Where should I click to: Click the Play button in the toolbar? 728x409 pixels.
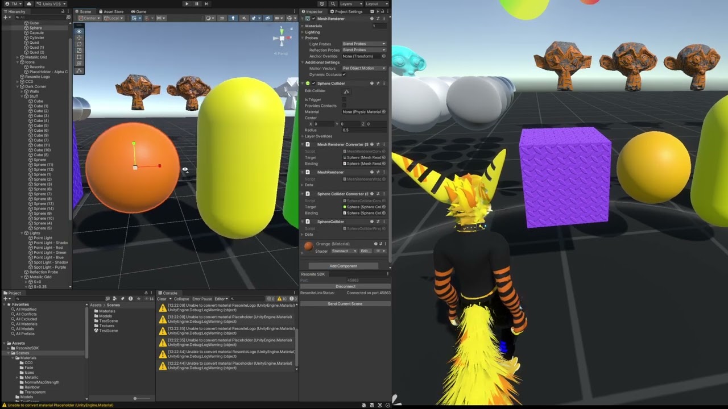point(187,4)
